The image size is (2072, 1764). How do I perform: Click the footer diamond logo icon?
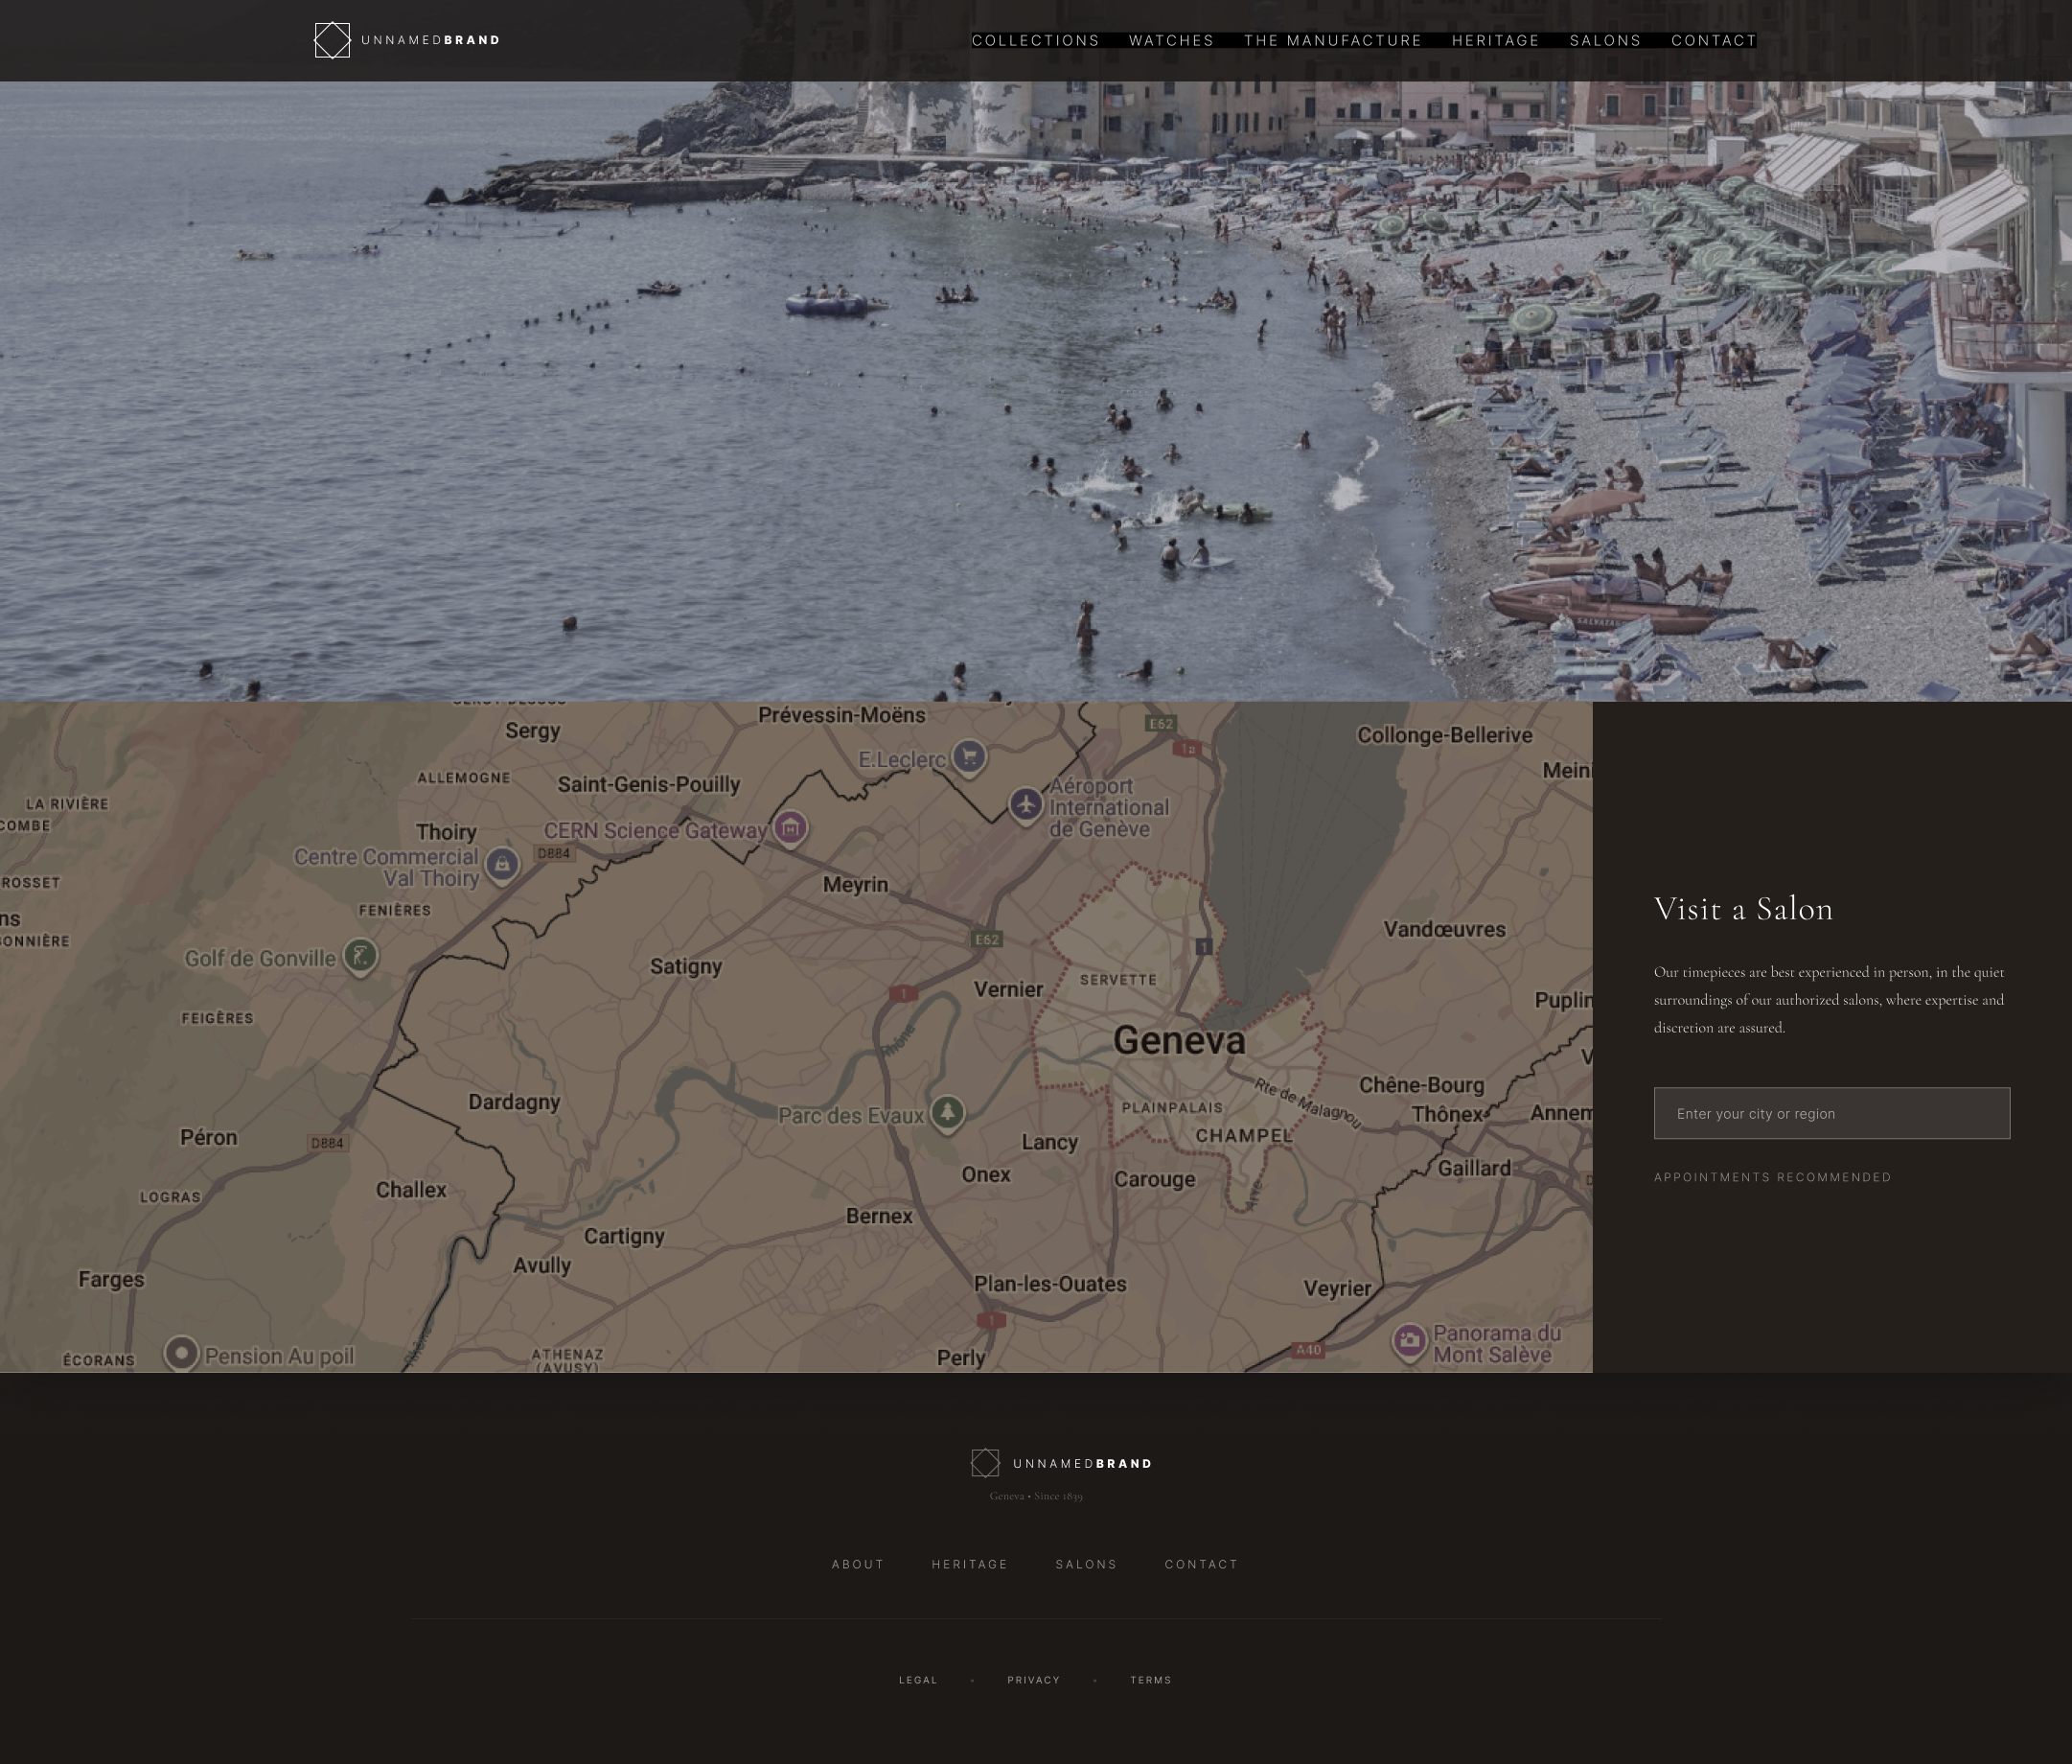tap(984, 1463)
